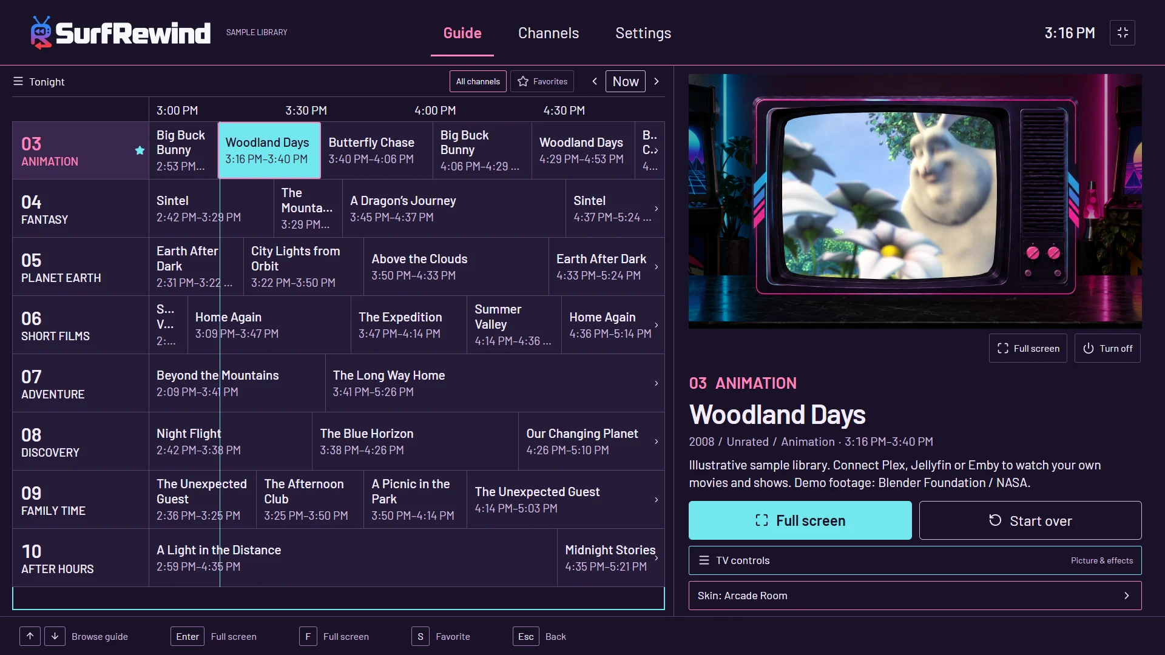Image resolution: width=1165 pixels, height=655 pixels.
Task: Advance Discovery row with right chevron
Action: click(656, 442)
